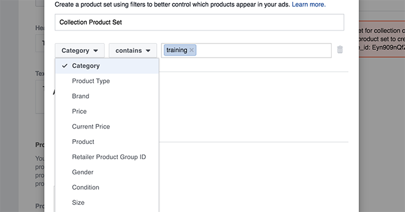Select Price in the filter list
The height and width of the screenshot is (212, 405).
pyautogui.click(x=107, y=112)
